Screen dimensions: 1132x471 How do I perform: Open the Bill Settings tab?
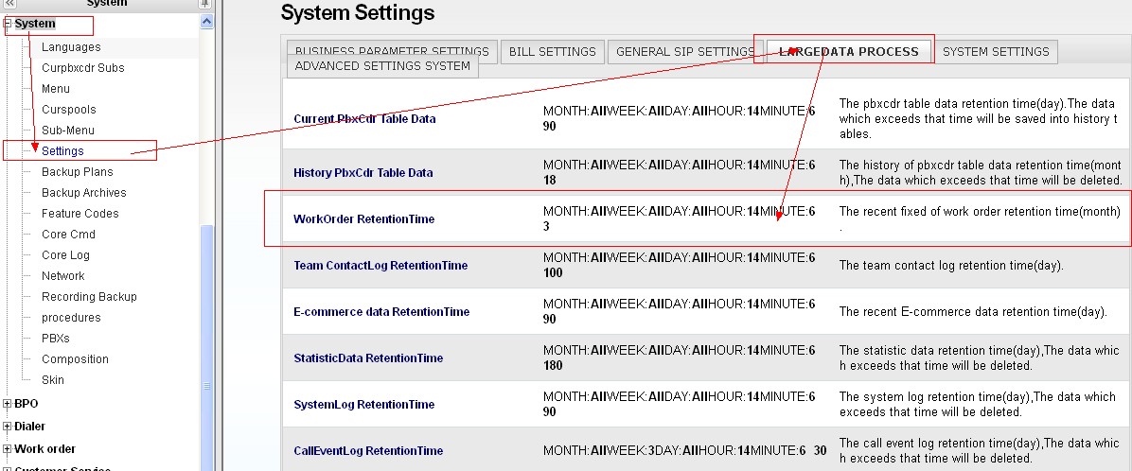coord(553,52)
